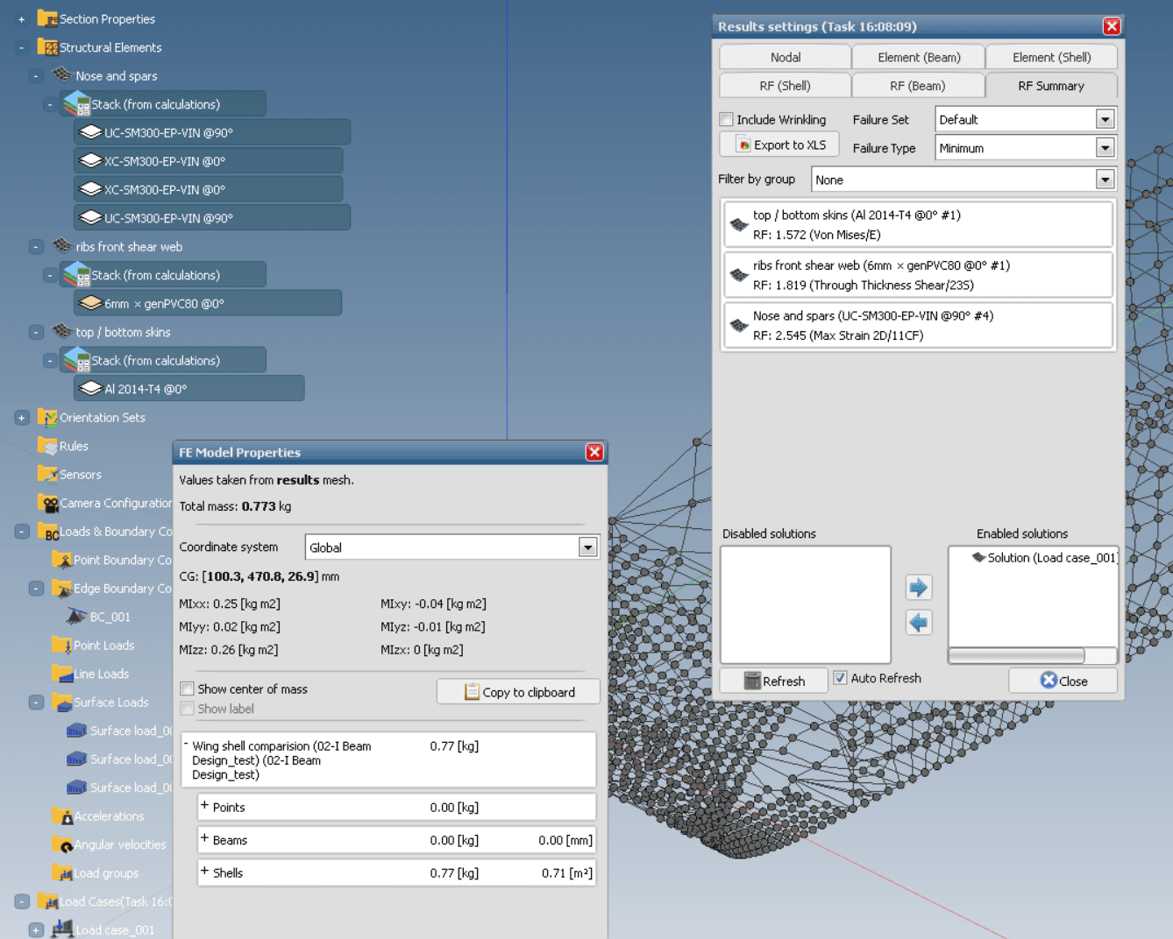Switch to the RF (Beam) tab
Image resolution: width=1173 pixels, height=939 pixels.
919,86
